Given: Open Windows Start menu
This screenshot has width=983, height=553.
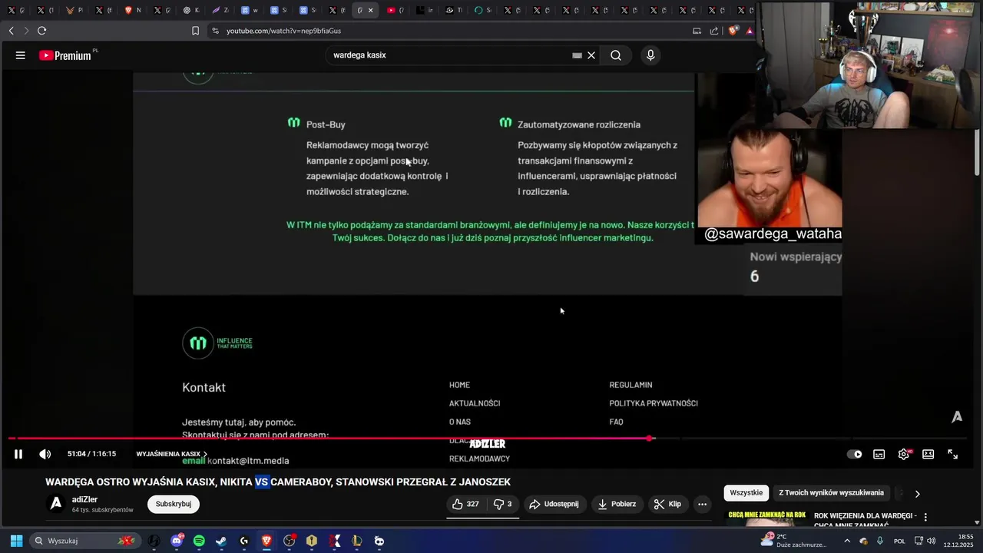Looking at the screenshot, I should click(x=16, y=541).
